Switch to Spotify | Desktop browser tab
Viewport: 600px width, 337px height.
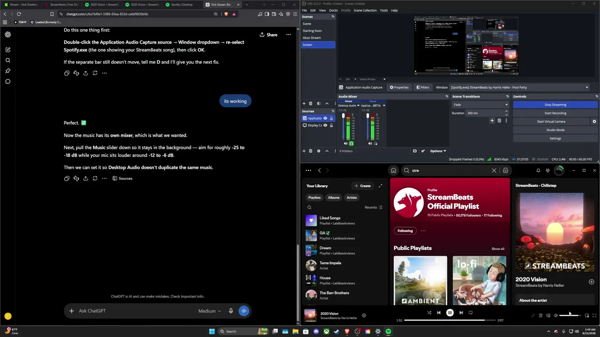pyautogui.click(x=182, y=5)
